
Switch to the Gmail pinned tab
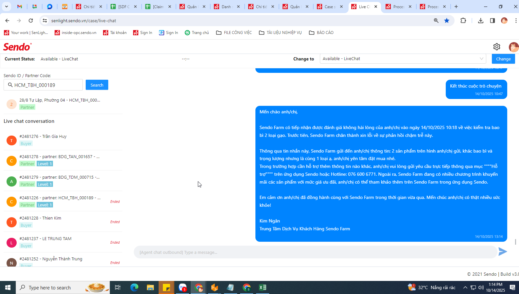(x=20, y=7)
